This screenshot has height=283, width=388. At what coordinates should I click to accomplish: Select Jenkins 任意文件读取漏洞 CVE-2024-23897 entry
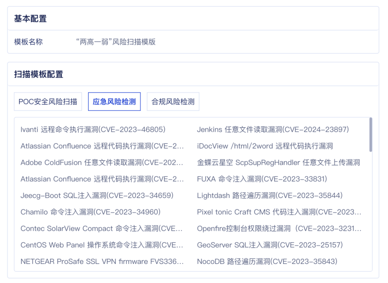click(x=273, y=129)
